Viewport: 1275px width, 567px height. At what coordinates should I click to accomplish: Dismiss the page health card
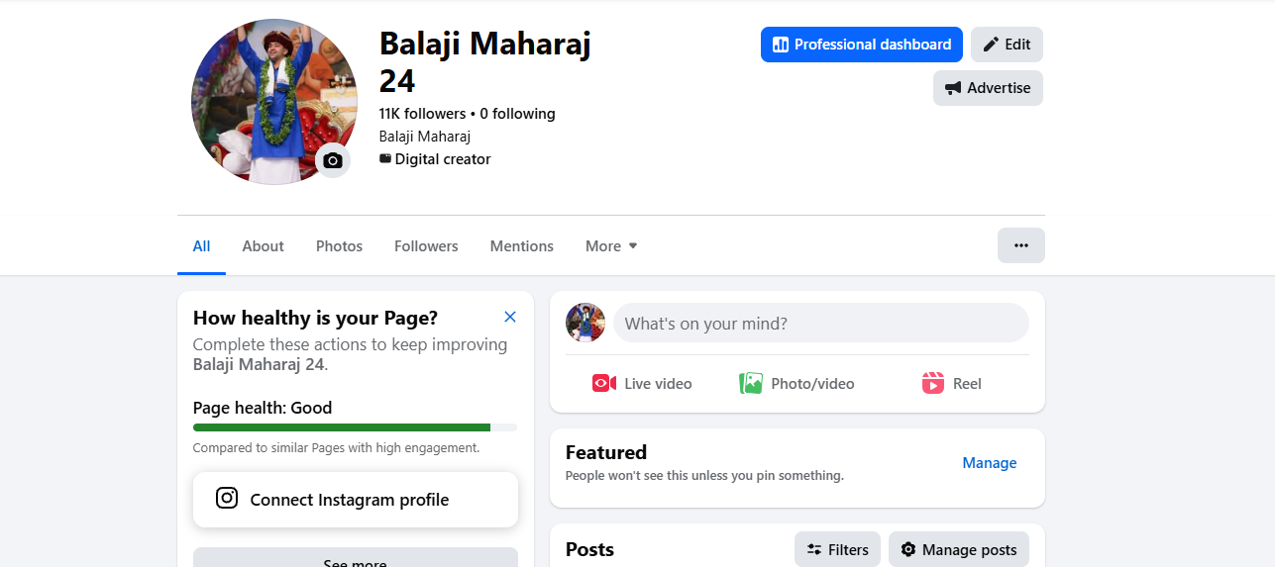tap(510, 317)
